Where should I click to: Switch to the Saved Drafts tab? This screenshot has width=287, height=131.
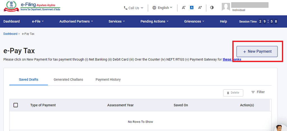[29, 79]
